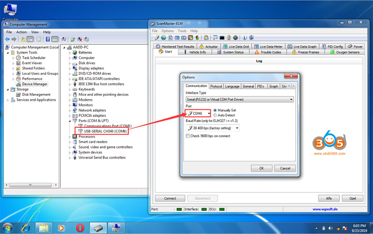The image size is (373, 234).
Task: Enable Check 9600 bps on connect checkbox
Action: click(188, 136)
